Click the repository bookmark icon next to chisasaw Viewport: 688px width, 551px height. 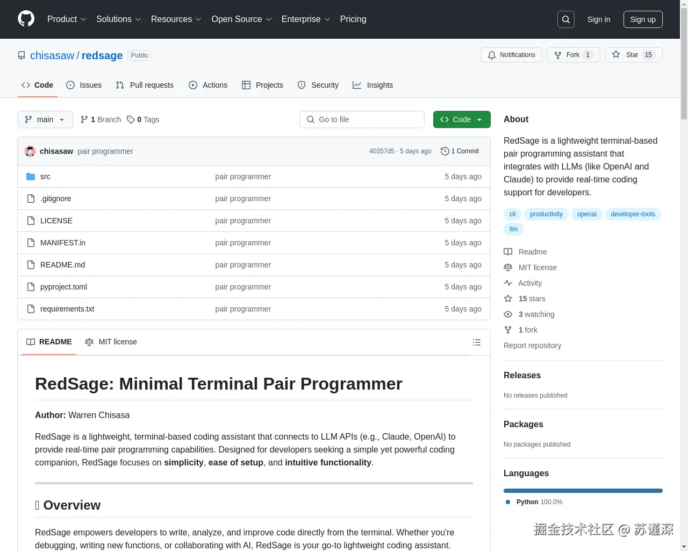[21, 55]
